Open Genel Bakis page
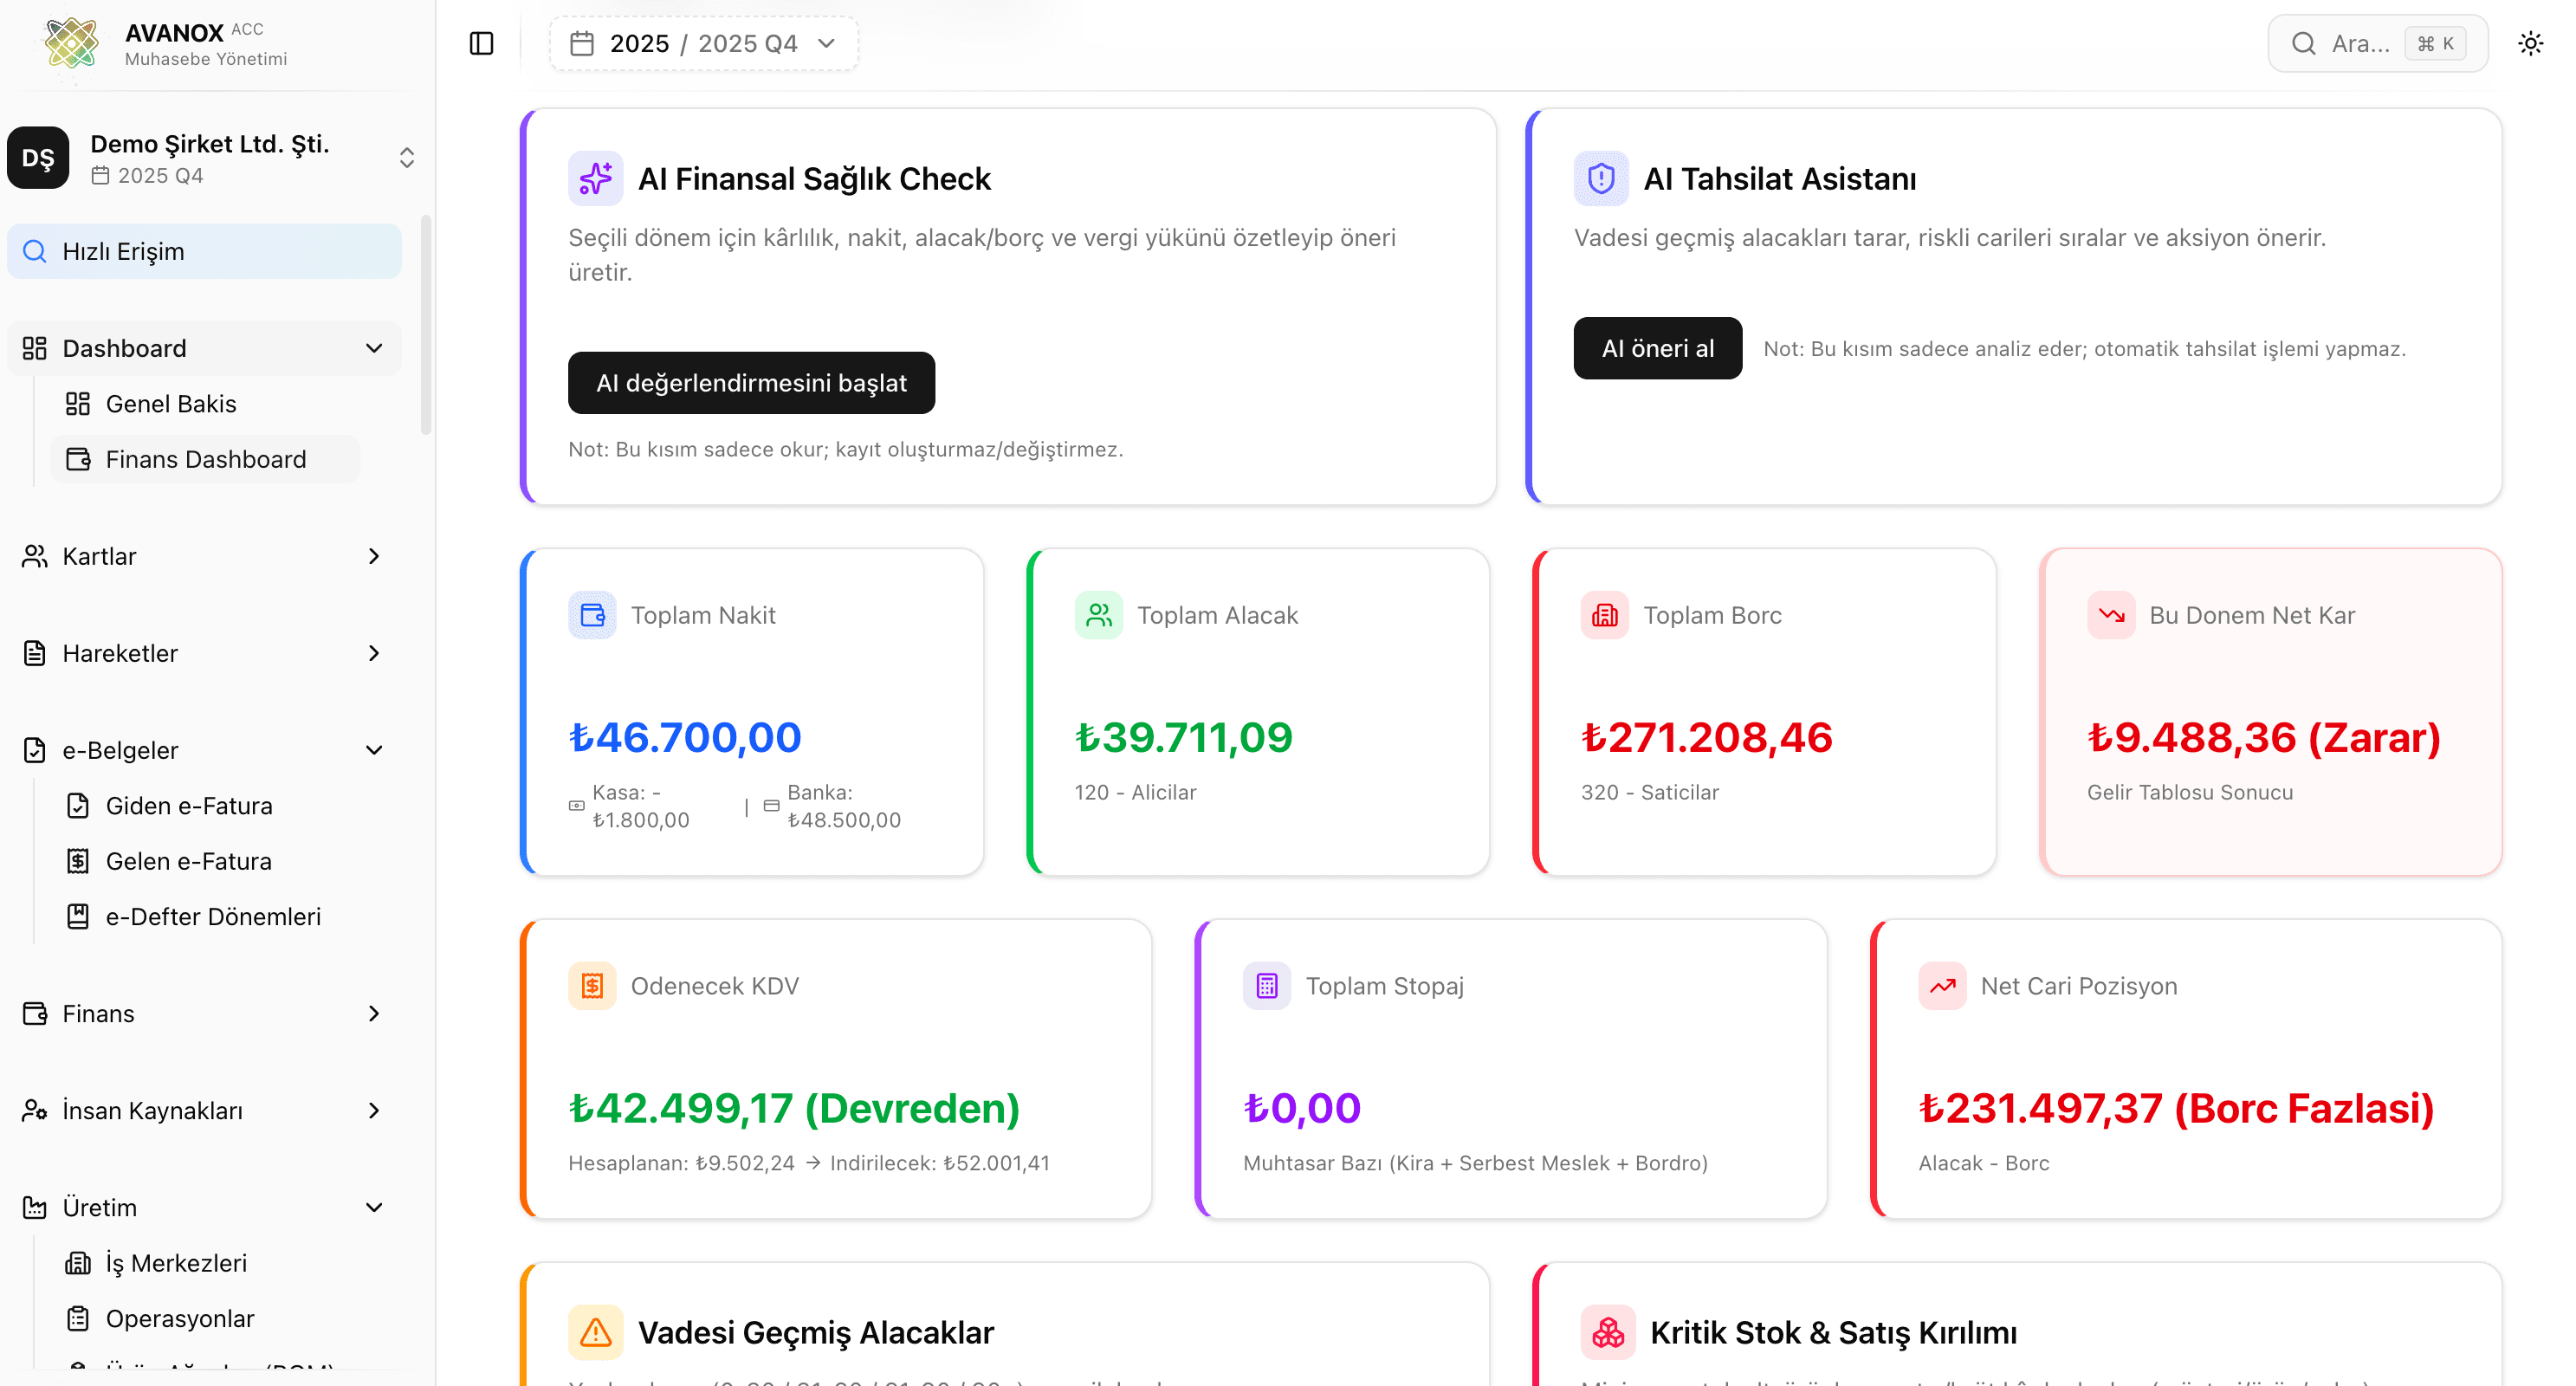 204,404
